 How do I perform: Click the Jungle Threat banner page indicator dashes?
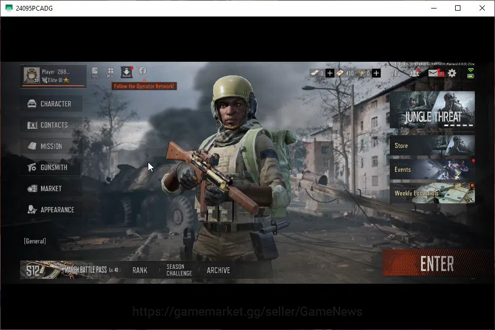pyautogui.click(x=458, y=126)
